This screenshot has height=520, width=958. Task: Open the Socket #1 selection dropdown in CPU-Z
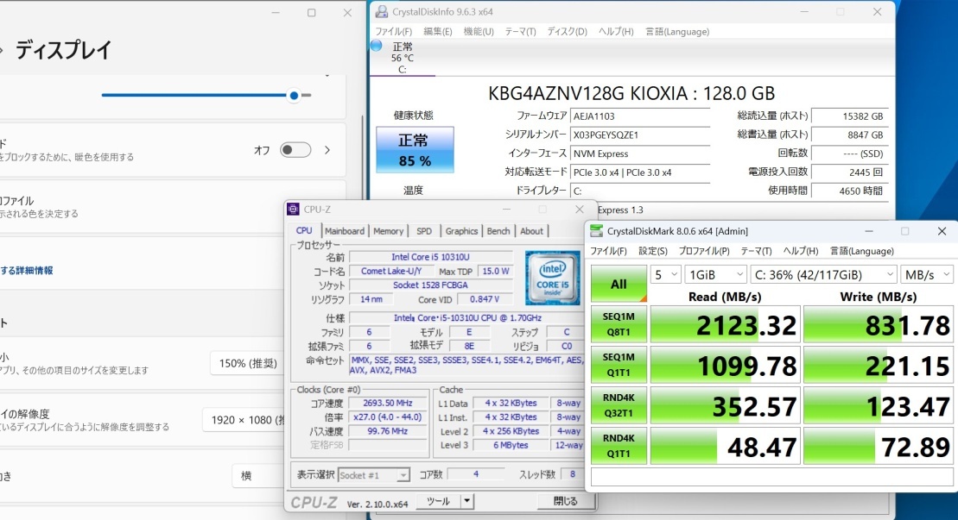pos(373,475)
